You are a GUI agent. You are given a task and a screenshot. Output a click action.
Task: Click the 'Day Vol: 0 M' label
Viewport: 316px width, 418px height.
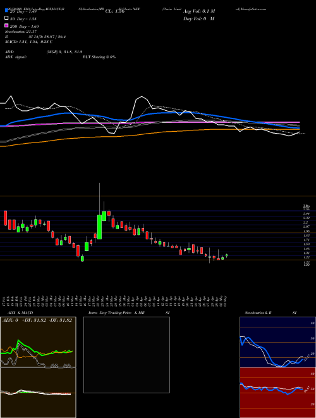click(x=198, y=18)
